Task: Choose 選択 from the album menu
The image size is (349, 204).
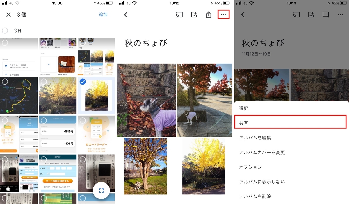Action: 291,108
